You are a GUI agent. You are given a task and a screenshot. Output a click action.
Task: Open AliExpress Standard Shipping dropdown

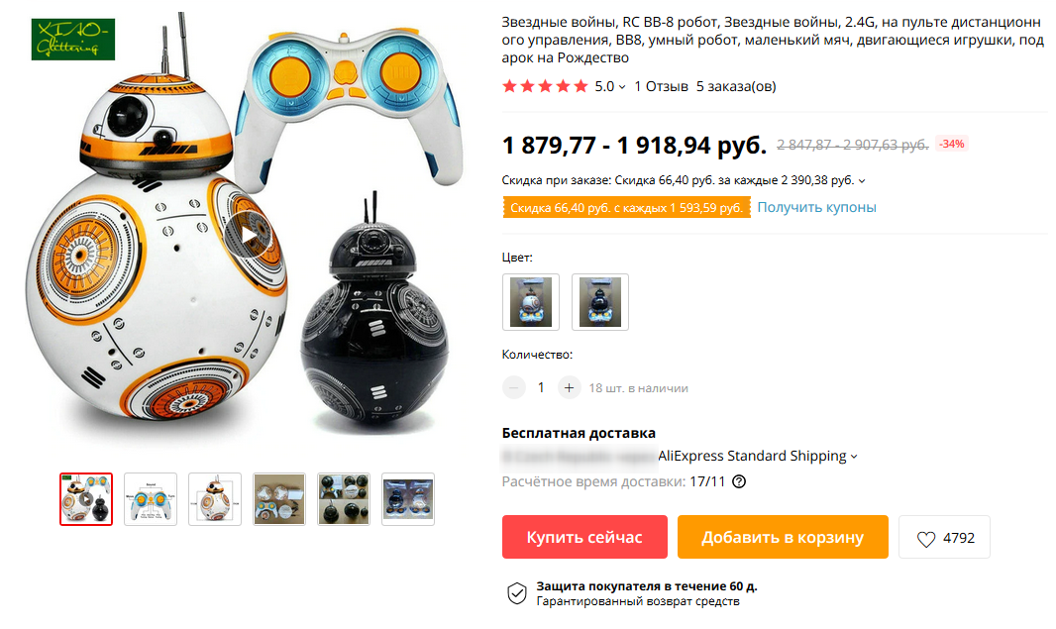(x=758, y=456)
